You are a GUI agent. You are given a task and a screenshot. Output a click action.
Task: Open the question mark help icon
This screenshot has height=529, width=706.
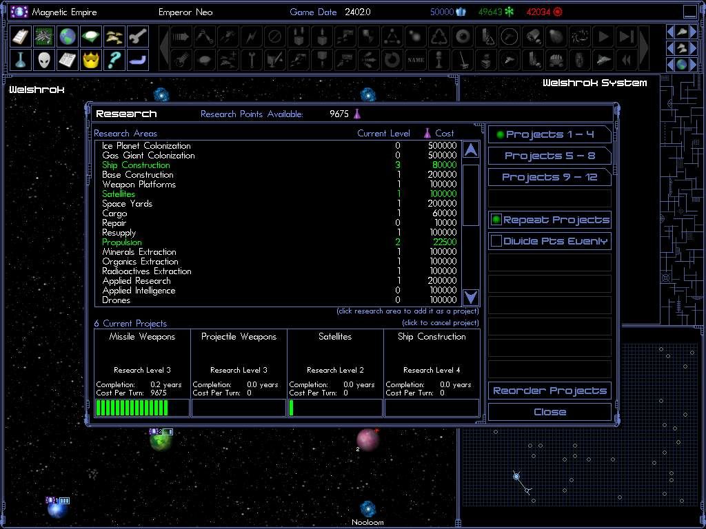tap(114, 60)
